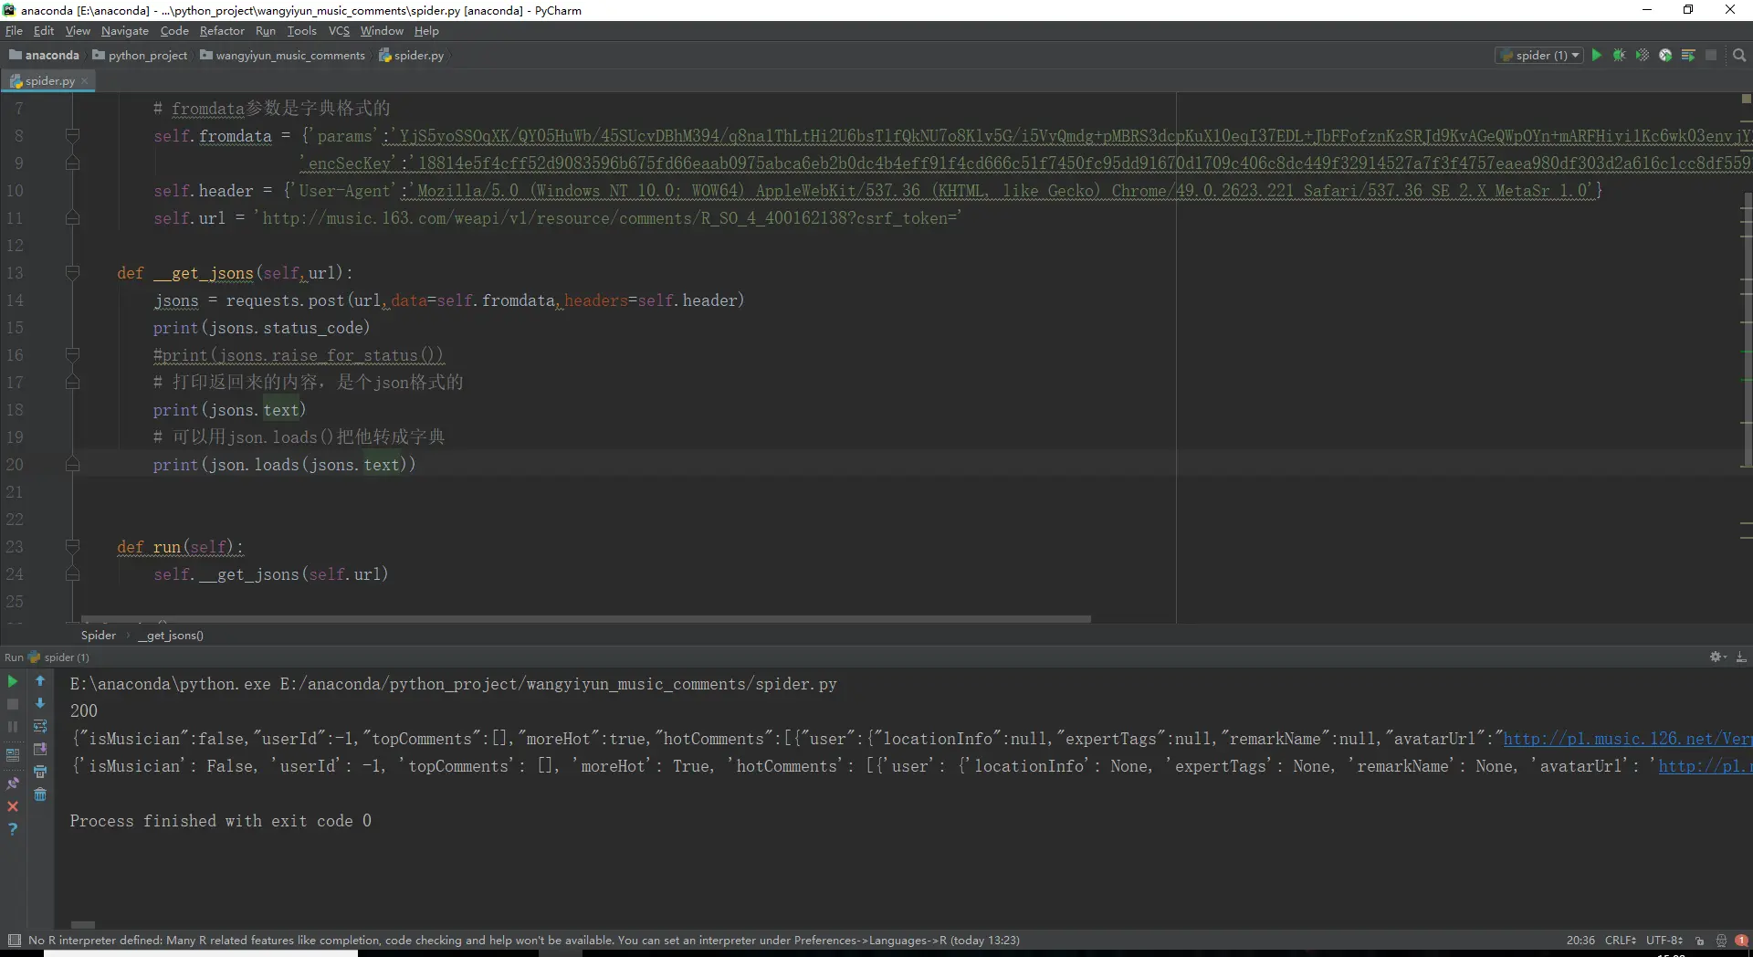Click __get_jsons() breadcrumb below editor
1753x957 pixels.
(171, 635)
